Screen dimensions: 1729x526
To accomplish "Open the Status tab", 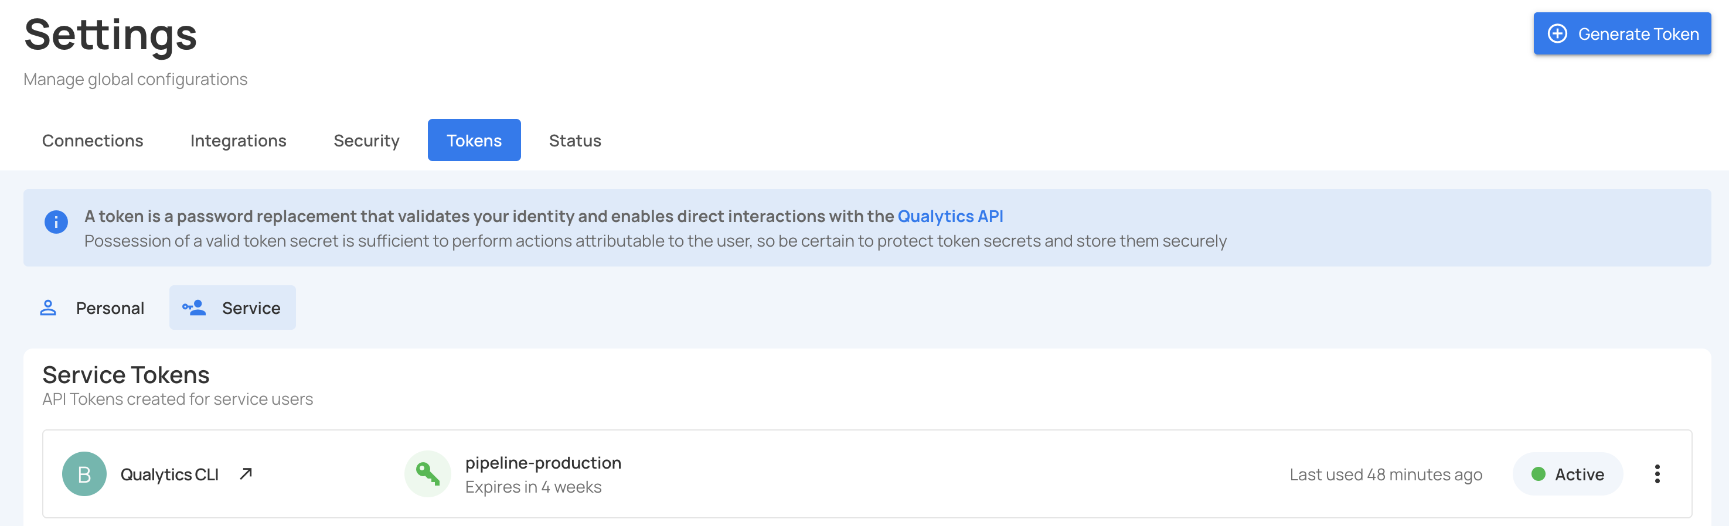I will pos(574,140).
